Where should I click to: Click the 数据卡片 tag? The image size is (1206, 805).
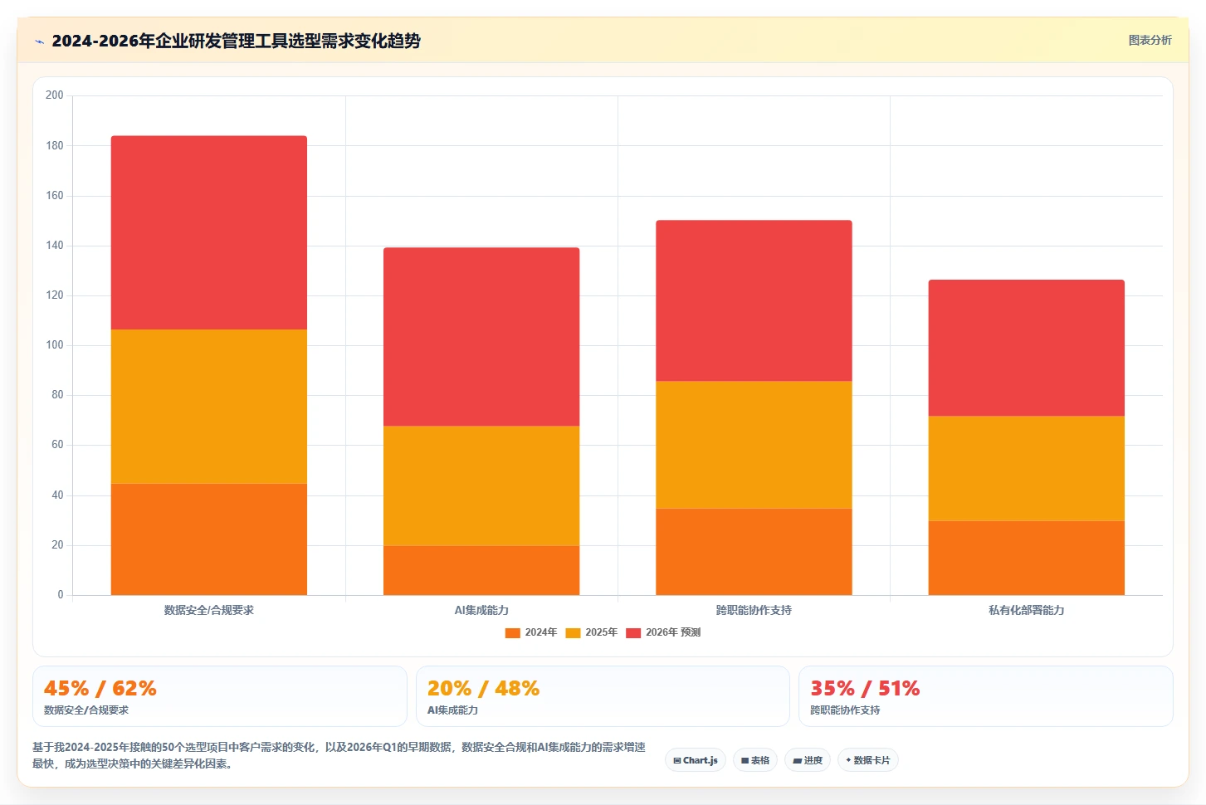pyautogui.click(x=868, y=760)
